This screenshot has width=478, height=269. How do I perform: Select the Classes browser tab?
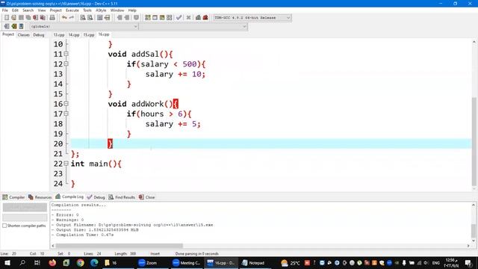[23, 35]
